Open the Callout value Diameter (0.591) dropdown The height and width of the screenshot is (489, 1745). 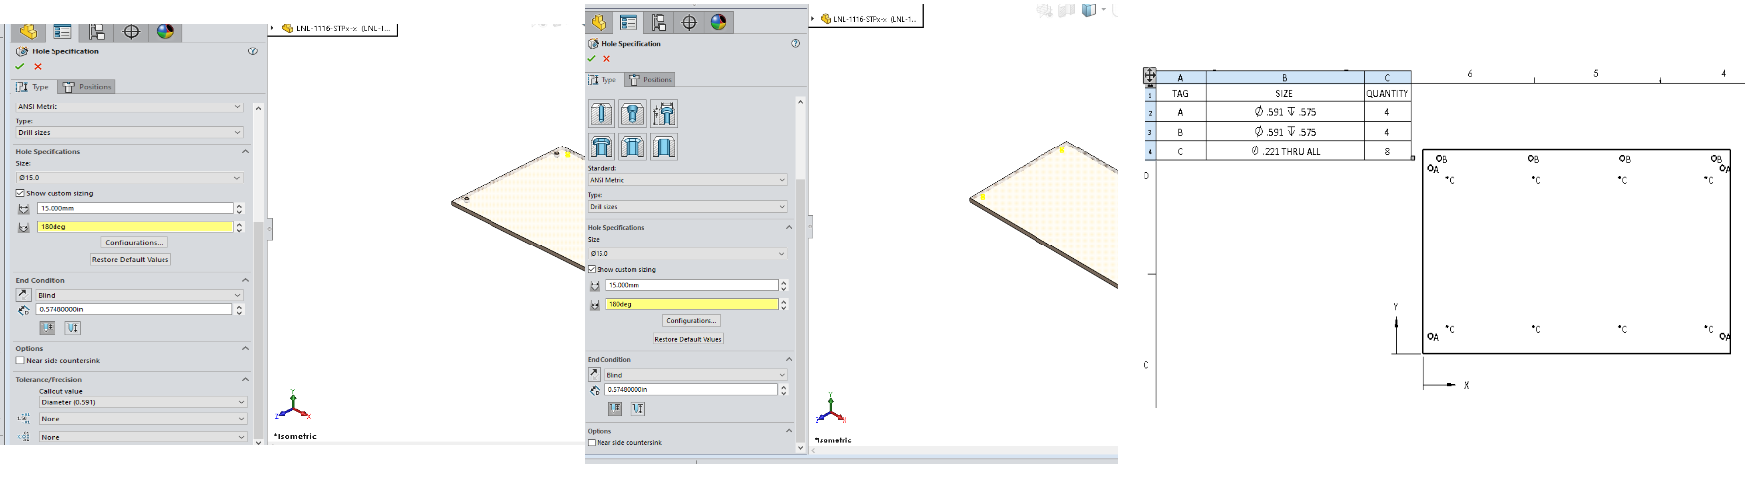pos(142,402)
